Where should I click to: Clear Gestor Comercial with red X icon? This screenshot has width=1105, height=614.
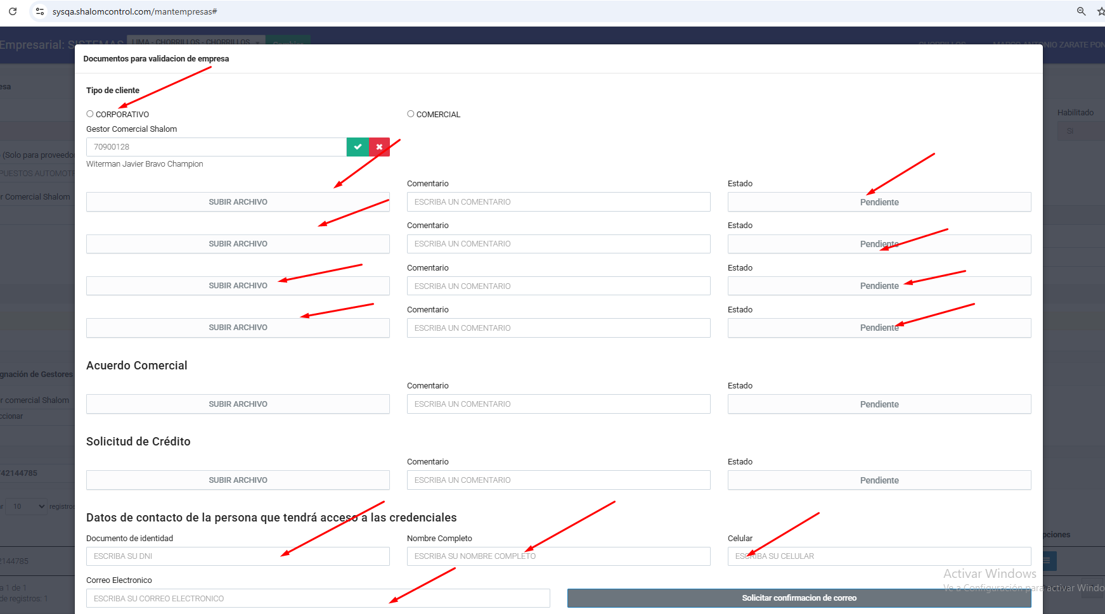coord(379,147)
